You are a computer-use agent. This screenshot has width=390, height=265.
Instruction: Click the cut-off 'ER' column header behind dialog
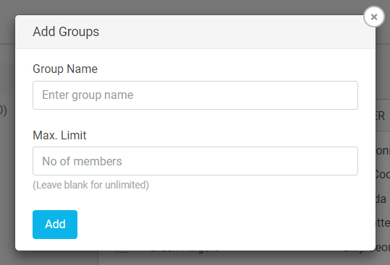(x=381, y=116)
